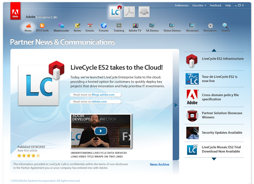This screenshot has width=254, height=184.
Task: Follow the Read more on Blogs.adobe.com link
Action: click(x=96, y=95)
